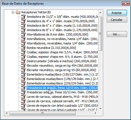Select Llaves de impacto con árbol cuadrado 1/2"
This screenshot has width=131, height=120.
click(x=62, y=106)
